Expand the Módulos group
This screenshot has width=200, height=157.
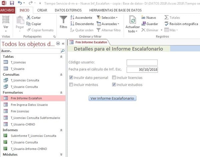tap(61, 154)
